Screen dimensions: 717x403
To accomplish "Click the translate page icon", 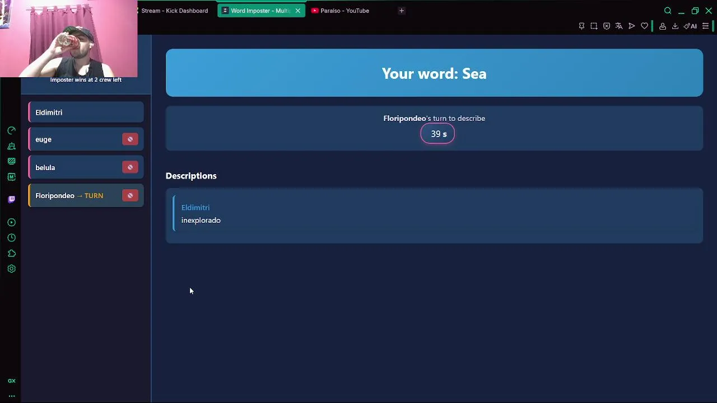I will click(619, 26).
